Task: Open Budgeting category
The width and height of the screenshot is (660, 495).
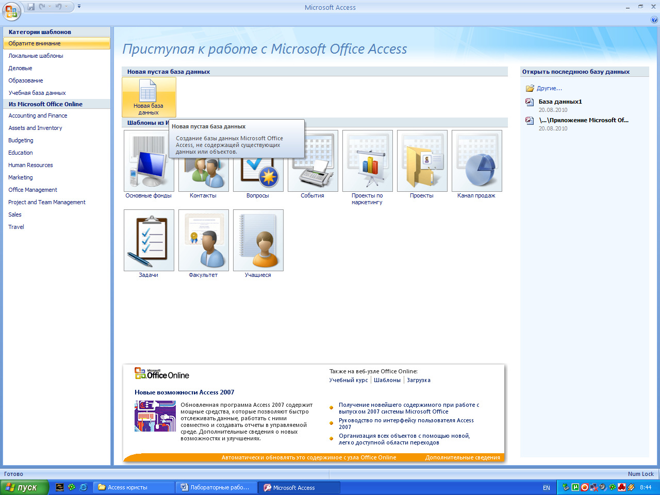Action: pyautogui.click(x=57, y=140)
